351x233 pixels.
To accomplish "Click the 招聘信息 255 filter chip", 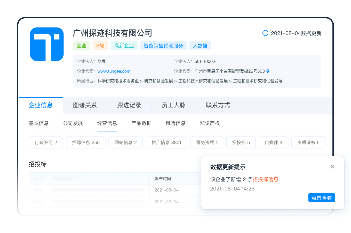I will [x=86, y=143].
